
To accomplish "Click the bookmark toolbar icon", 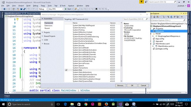I will [96, 9].
